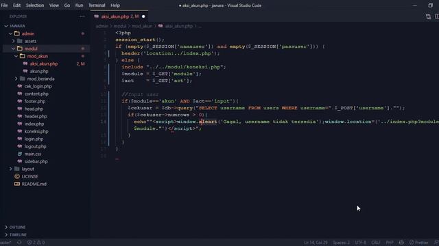Screen dimensions: 439x246
Task: Click aksi_akun.php in the breadcrumb path
Action: tap(179, 26)
